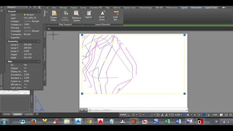
Task: Click the 3.500 annotation scale value
Action: click(x=214, y=115)
